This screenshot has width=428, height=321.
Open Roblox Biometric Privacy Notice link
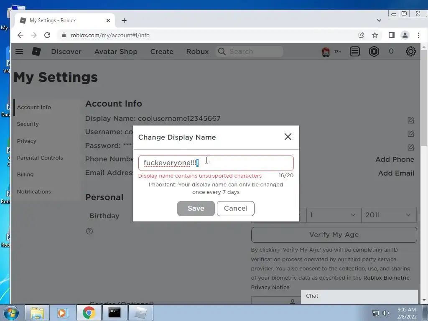tap(330, 283)
